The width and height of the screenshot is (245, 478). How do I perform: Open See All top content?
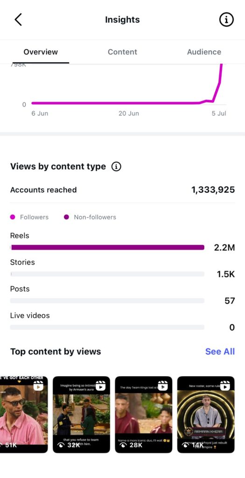click(220, 351)
